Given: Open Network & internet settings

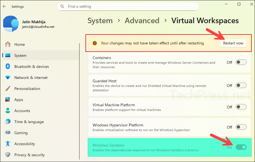Looking at the screenshot, I should (8, 77).
